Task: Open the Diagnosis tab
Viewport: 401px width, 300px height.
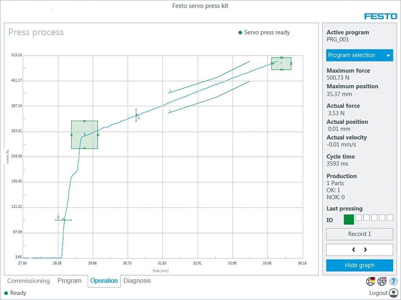Action: [137, 281]
